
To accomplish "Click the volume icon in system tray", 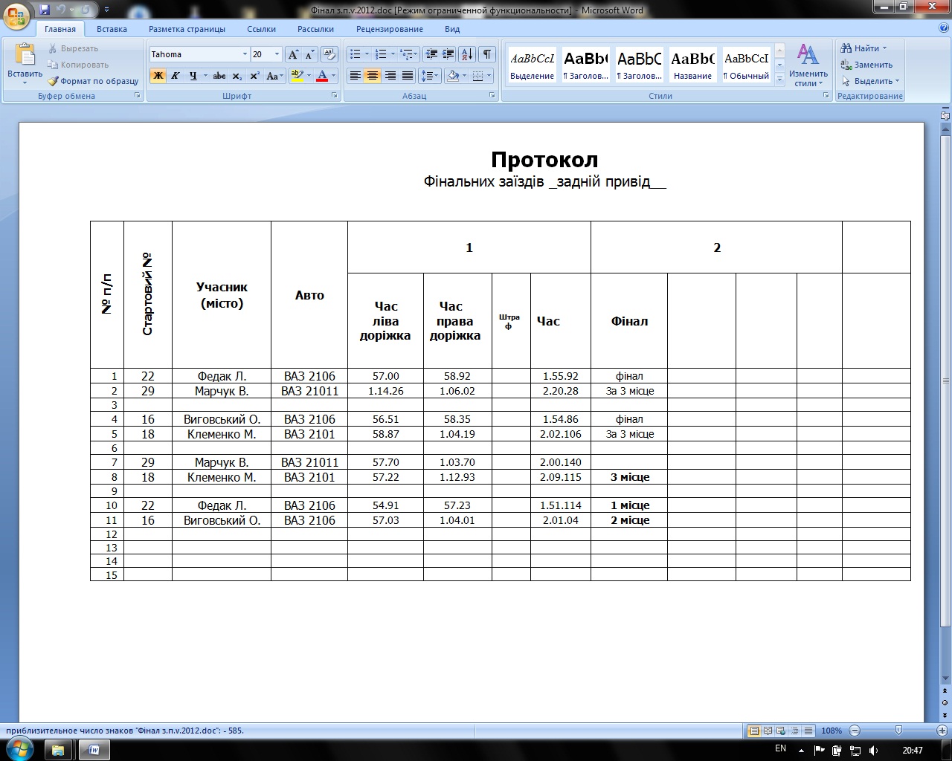I will [x=873, y=751].
